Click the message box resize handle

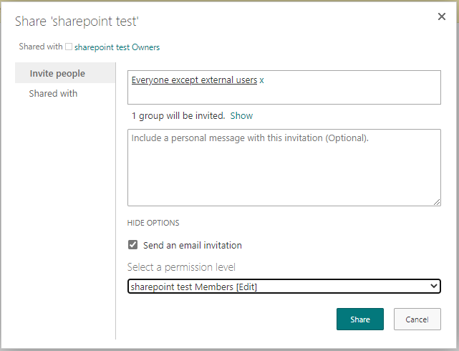click(437, 202)
